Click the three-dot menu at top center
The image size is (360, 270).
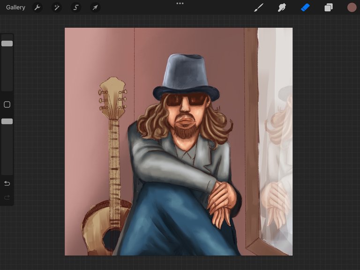(x=180, y=3)
